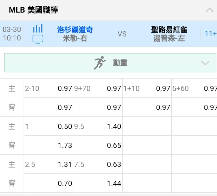
Task: Expand the 動畫 panel chevron
Action: (x=205, y=63)
